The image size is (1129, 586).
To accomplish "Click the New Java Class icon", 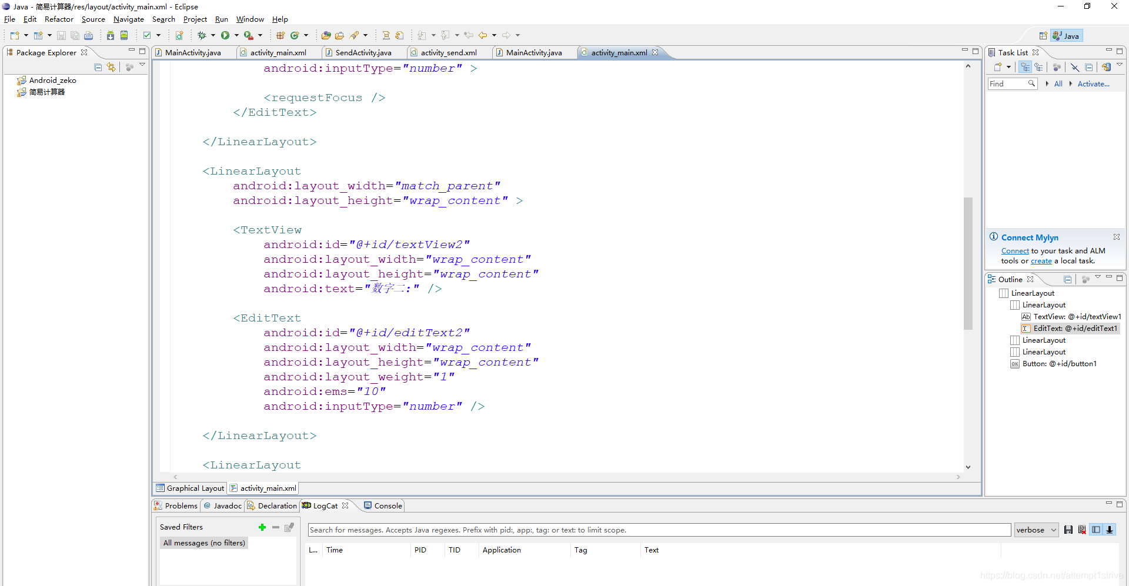I will (295, 35).
